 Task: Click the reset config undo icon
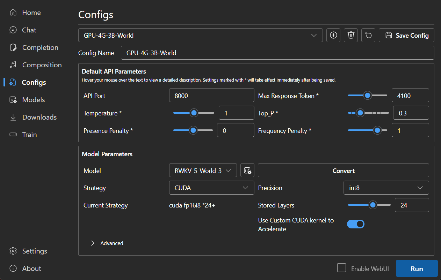368,35
